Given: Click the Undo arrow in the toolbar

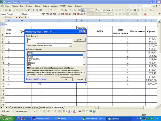Looking at the screenshot, I should 51,10.
